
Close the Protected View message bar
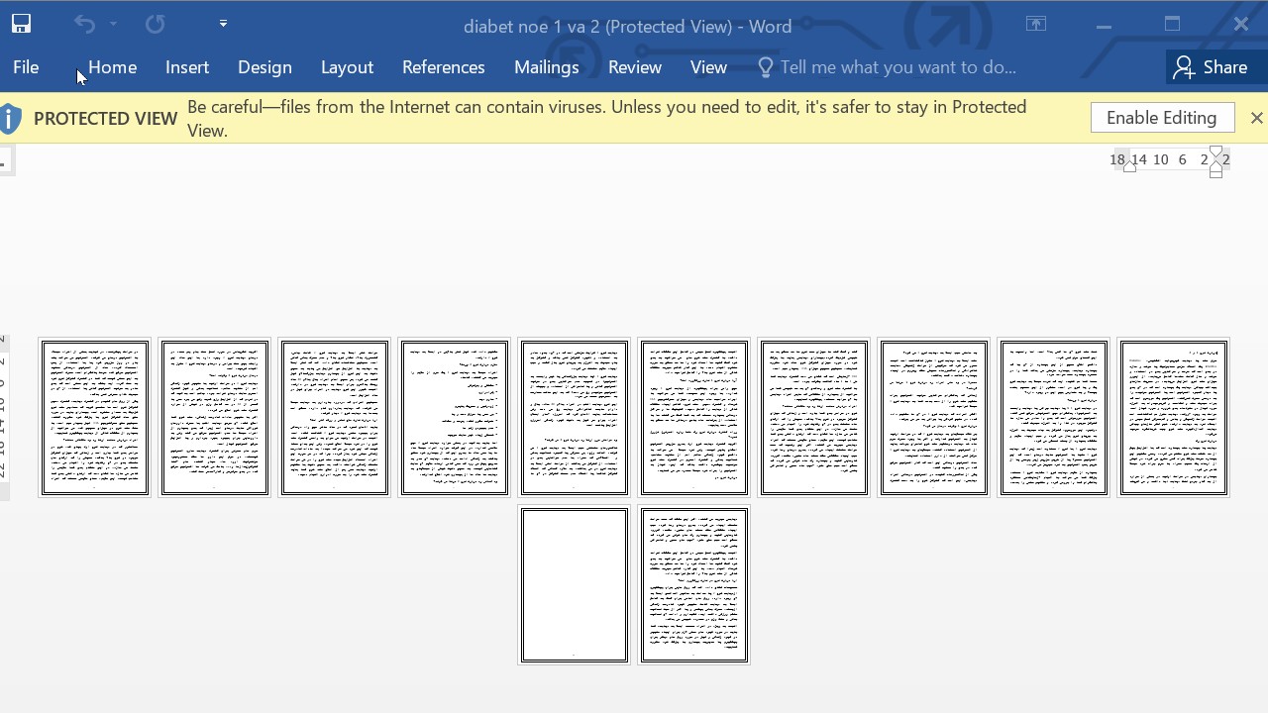pos(1256,118)
